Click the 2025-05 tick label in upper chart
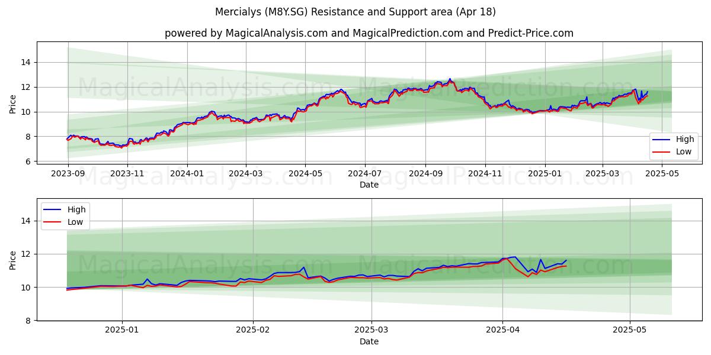 (662, 173)
